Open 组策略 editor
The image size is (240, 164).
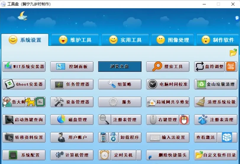[x=120, y=84]
